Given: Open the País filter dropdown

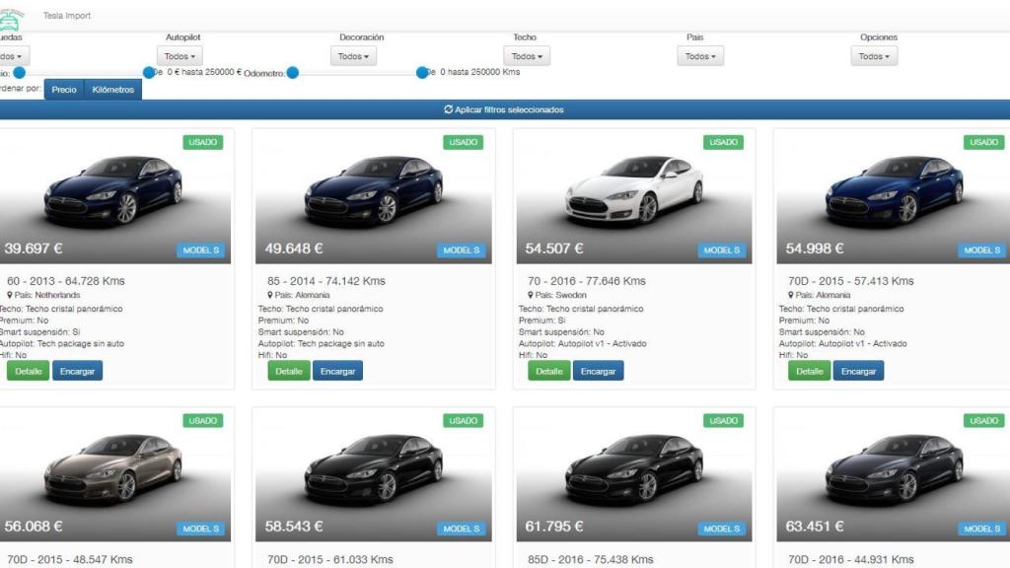Looking at the screenshot, I should tap(700, 55).
